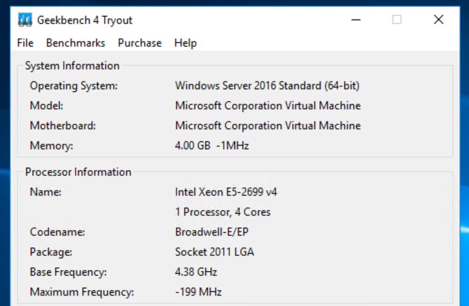The height and width of the screenshot is (306, 469).
Task: Click the Operating System: label
Action: pyautogui.click(x=74, y=86)
